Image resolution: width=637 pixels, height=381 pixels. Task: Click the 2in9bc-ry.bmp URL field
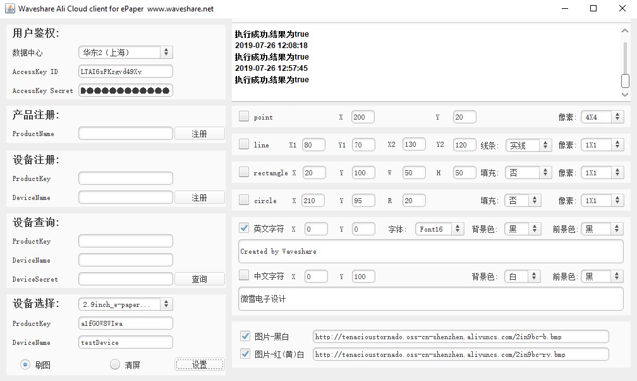(x=461, y=354)
